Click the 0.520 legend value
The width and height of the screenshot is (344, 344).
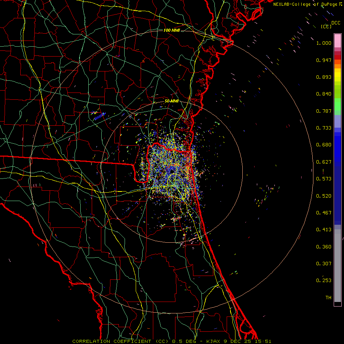click(x=324, y=196)
